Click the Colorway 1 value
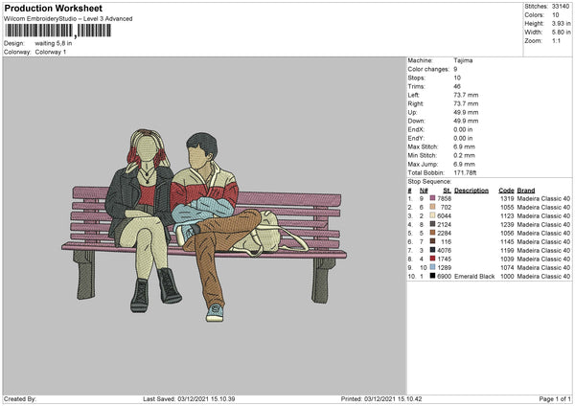Viewport: 575px width, 406px height. (51, 52)
